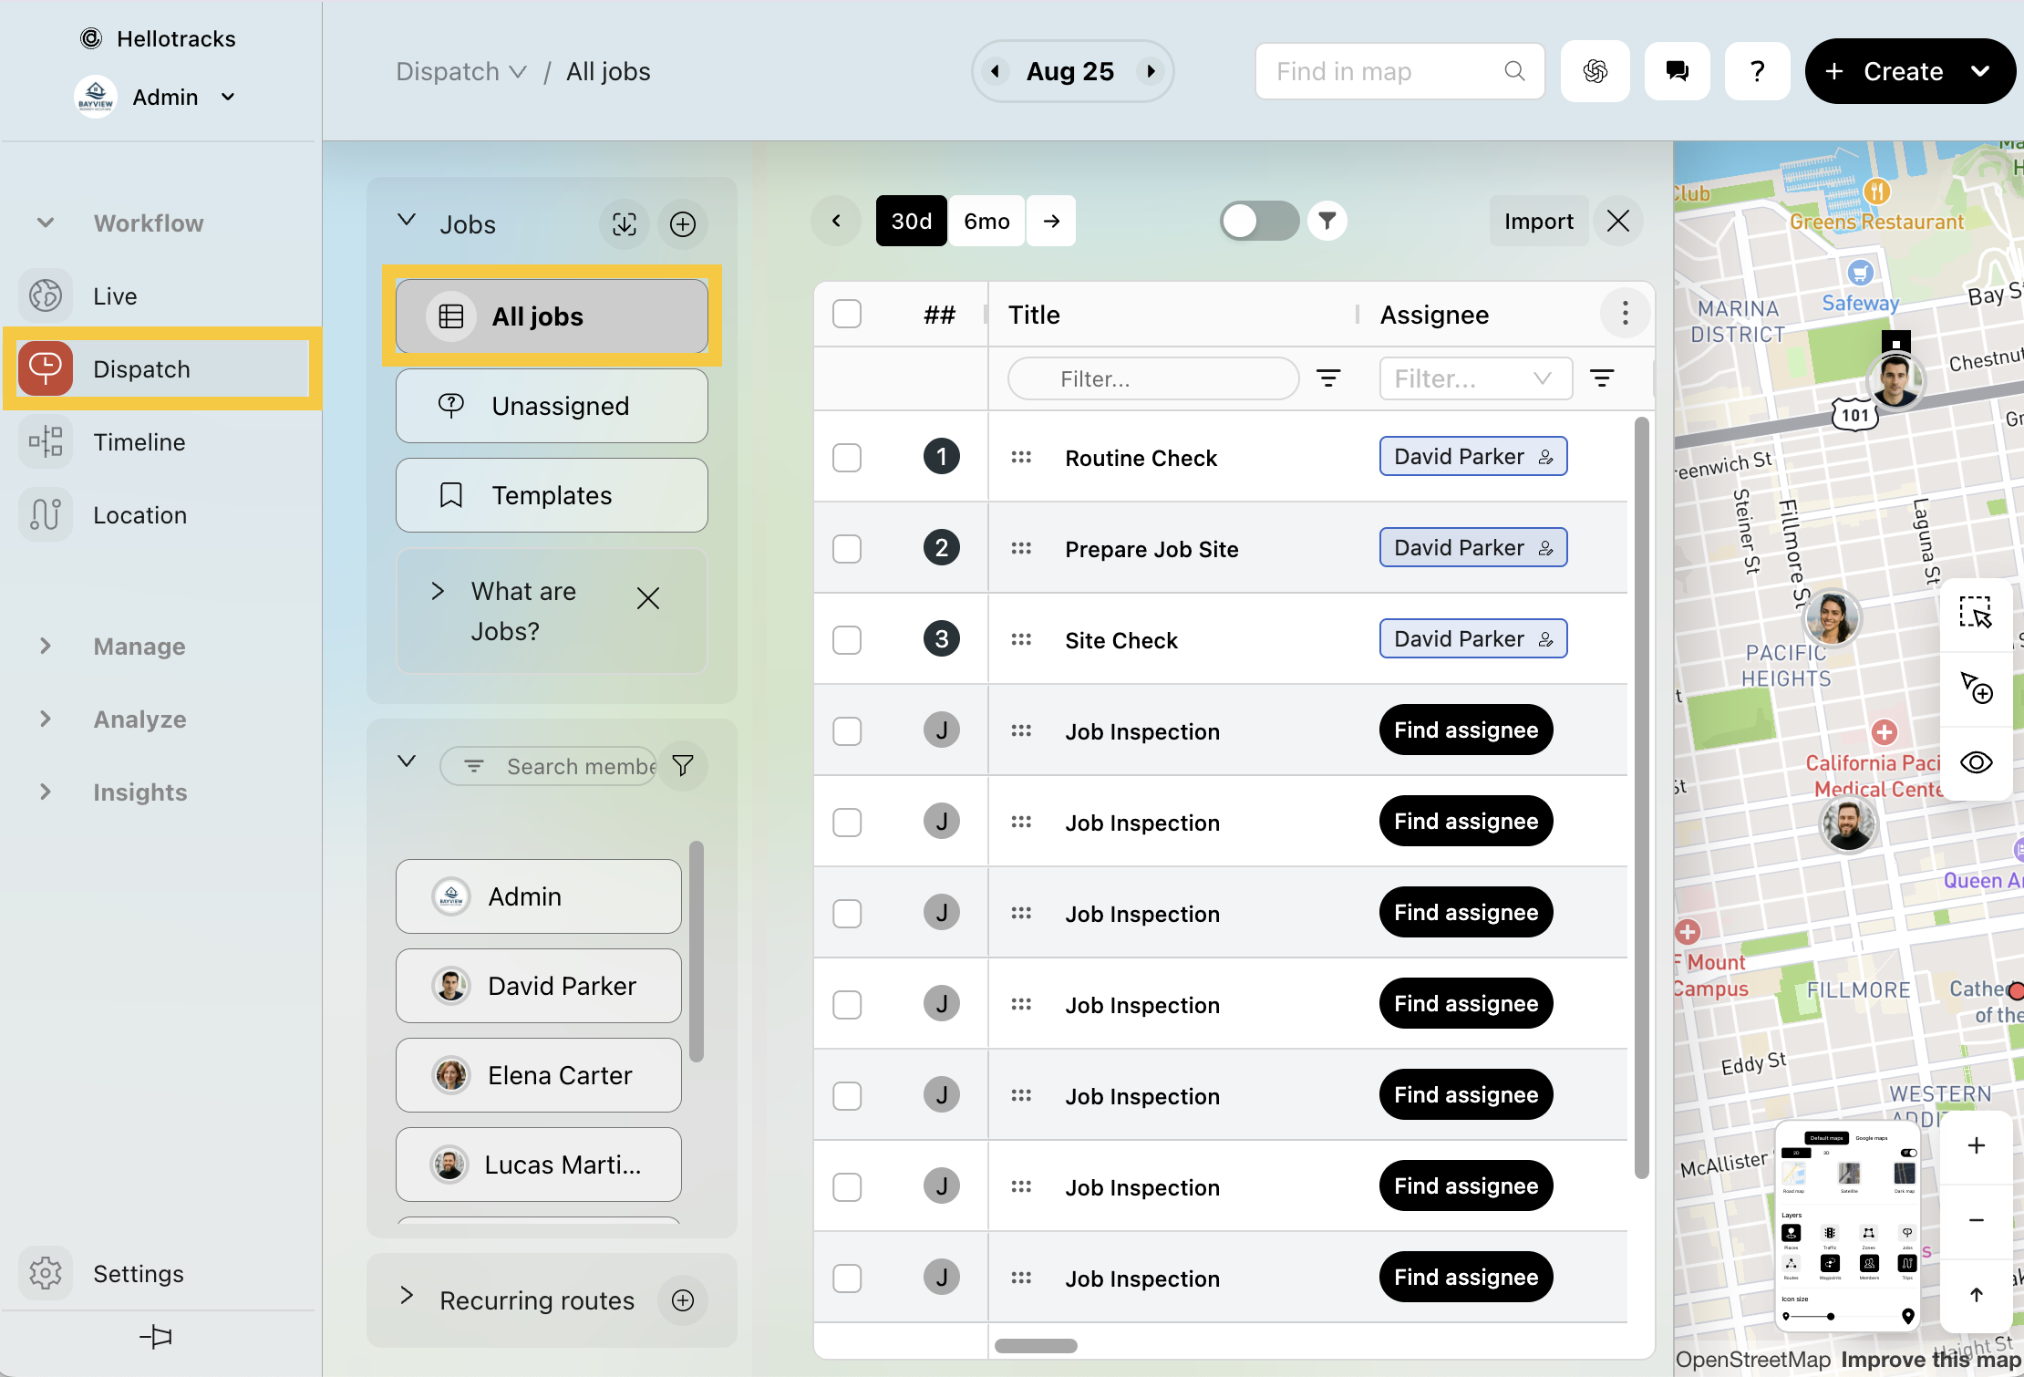The width and height of the screenshot is (2024, 1377).
Task: Open the chat messages icon
Action: tap(1677, 71)
